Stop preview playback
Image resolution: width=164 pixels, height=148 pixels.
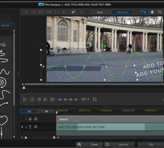[x=32, y=99]
